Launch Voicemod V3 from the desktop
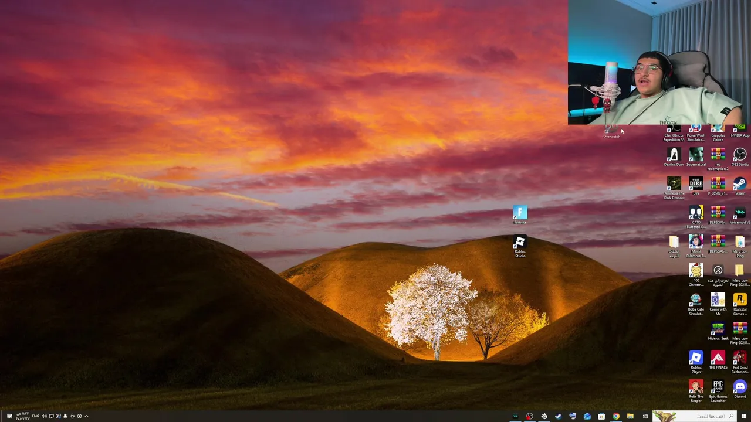The width and height of the screenshot is (751, 422). [x=740, y=215]
